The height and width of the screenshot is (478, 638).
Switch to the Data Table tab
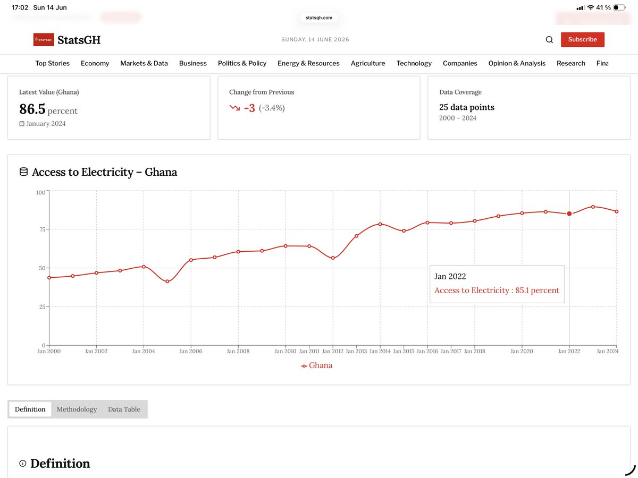click(124, 409)
